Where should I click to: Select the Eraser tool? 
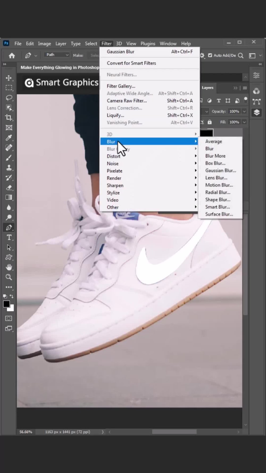[9, 188]
